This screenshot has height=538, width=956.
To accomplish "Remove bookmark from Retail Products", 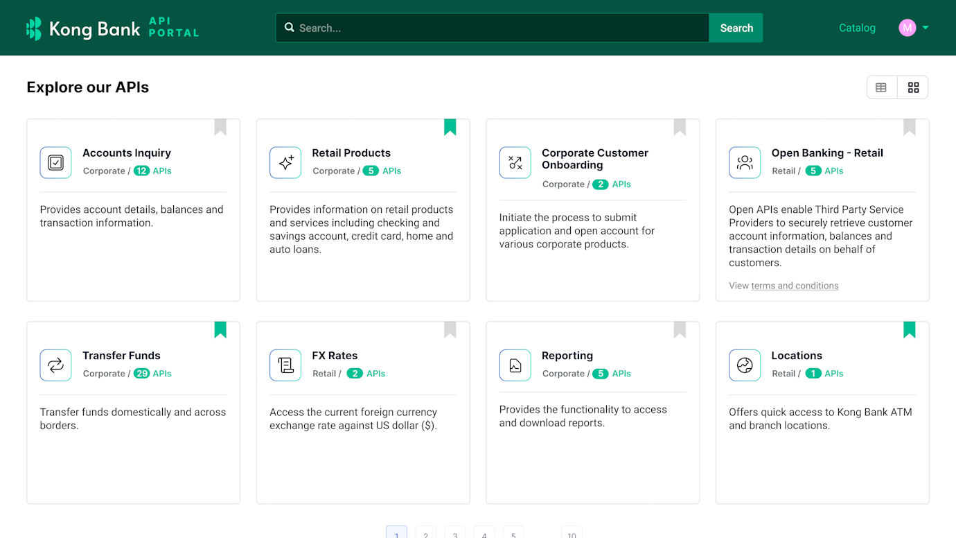I will pyautogui.click(x=450, y=127).
